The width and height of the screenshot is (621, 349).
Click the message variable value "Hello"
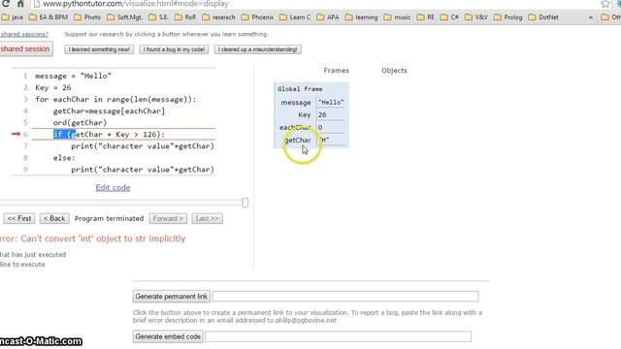point(331,103)
